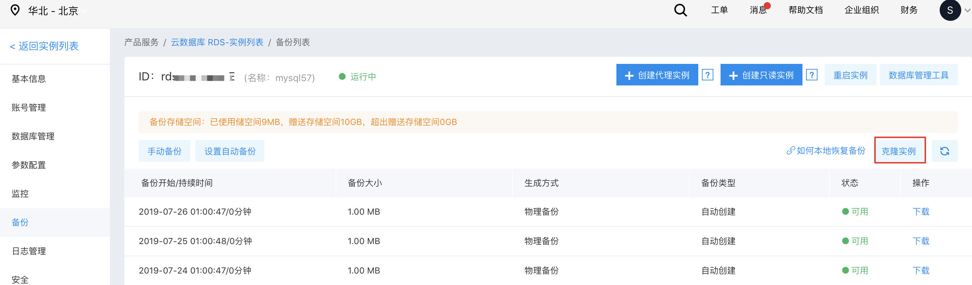Click help icon next to 创建只读实例
972x285 pixels.
(x=812, y=75)
